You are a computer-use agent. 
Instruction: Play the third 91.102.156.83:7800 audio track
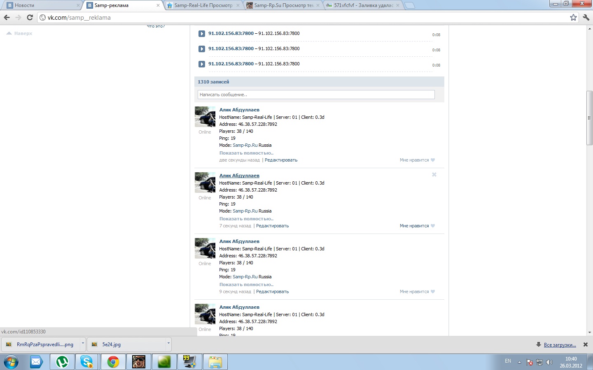[x=202, y=64]
